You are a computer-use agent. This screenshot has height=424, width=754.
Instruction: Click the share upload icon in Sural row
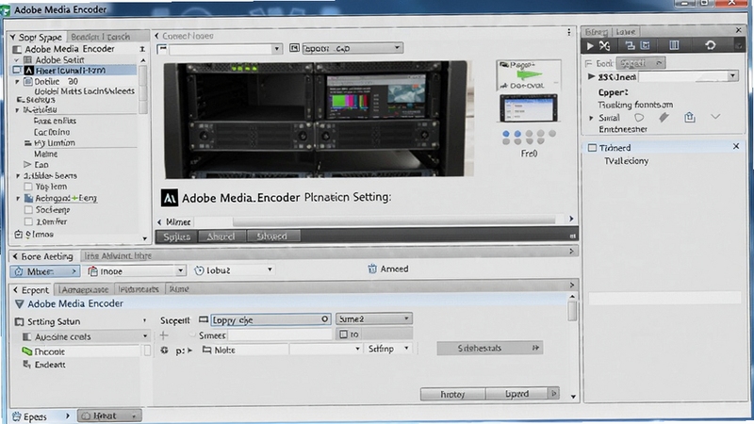(x=690, y=117)
